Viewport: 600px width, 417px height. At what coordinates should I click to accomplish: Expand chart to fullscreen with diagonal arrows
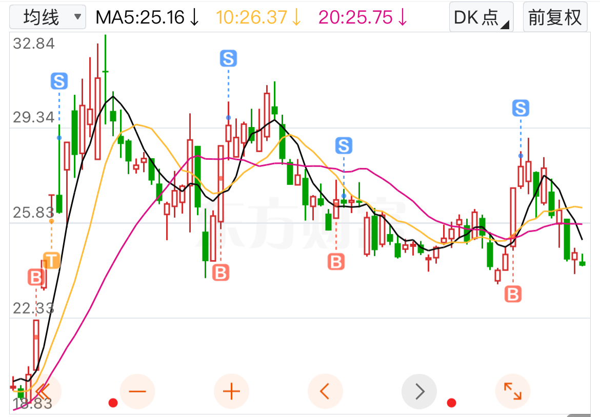(x=513, y=391)
